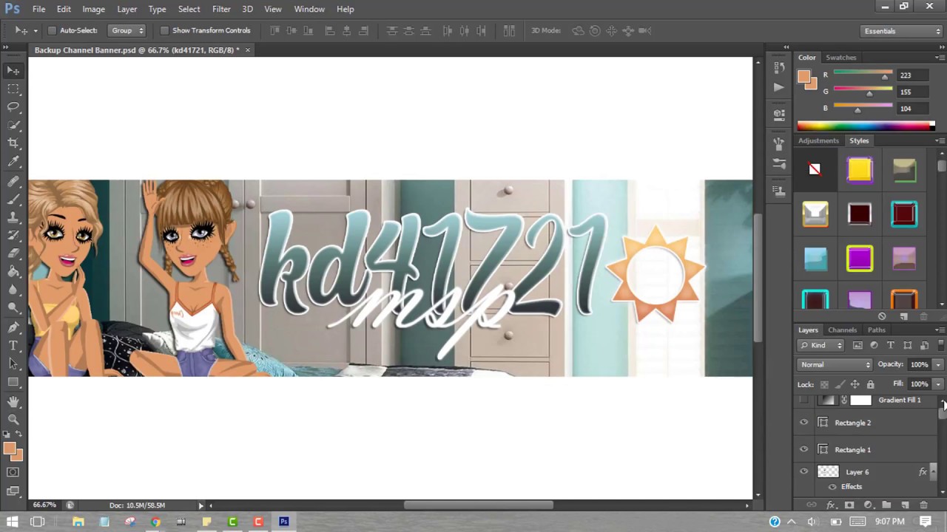Select the Dodge tool
The image size is (947, 532).
[13, 307]
